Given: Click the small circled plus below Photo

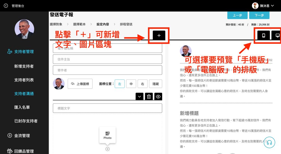Looking at the screenshot, I should 107,149.
